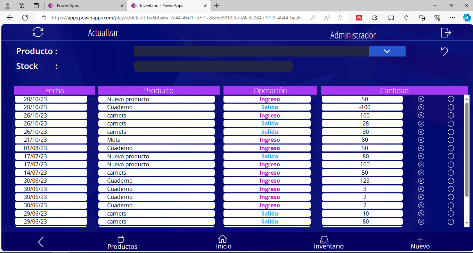This screenshot has width=473, height=253.
Task: Open browser Settings and more menu
Action: [452, 18]
